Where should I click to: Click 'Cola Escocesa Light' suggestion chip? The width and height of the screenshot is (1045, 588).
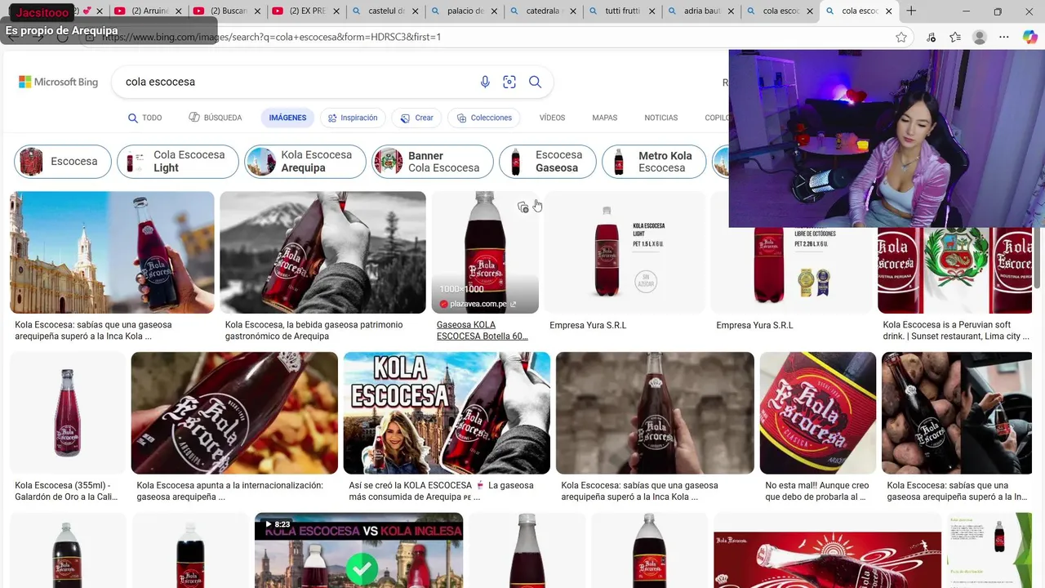178,162
